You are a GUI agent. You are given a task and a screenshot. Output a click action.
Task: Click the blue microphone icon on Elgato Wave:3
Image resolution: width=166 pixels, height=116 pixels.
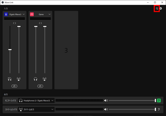tap(6, 14)
